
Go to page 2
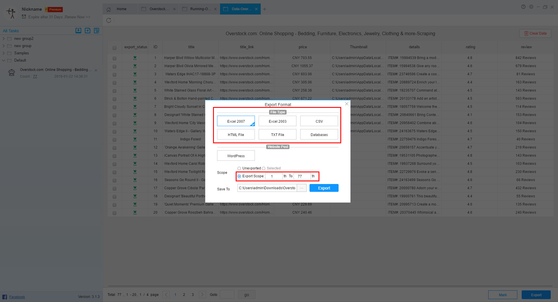184,294
